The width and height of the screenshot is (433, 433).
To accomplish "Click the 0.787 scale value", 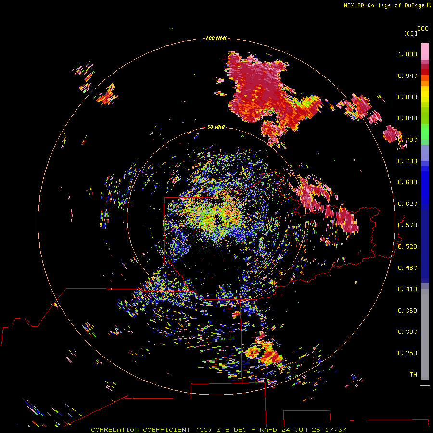I will [x=408, y=140].
